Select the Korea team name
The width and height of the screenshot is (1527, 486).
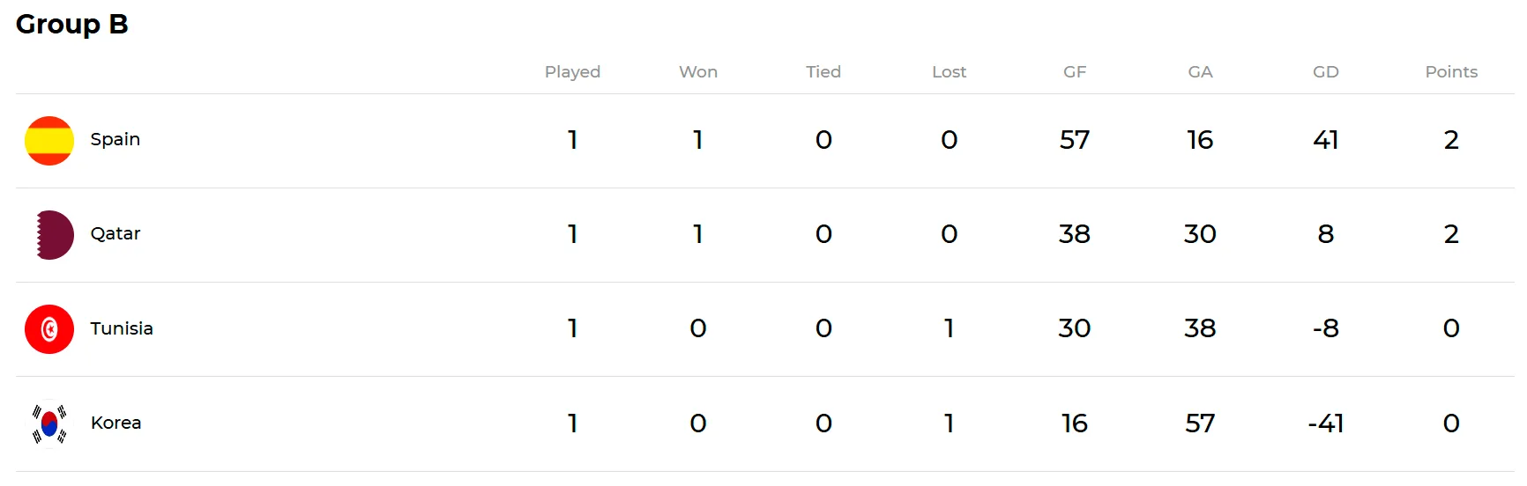click(115, 423)
